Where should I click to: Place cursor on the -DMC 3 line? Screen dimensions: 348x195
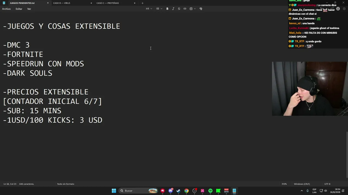click(x=16, y=45)
